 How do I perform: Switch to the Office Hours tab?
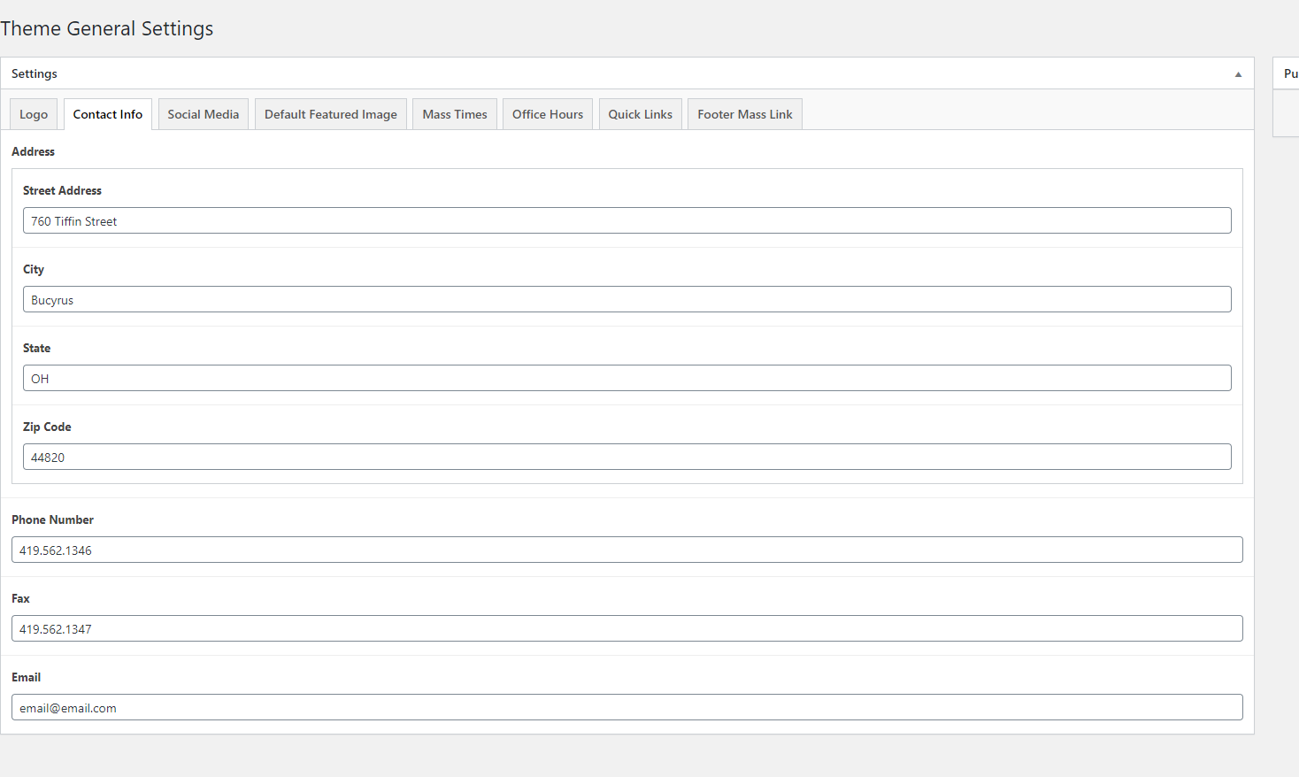point(548,114)
